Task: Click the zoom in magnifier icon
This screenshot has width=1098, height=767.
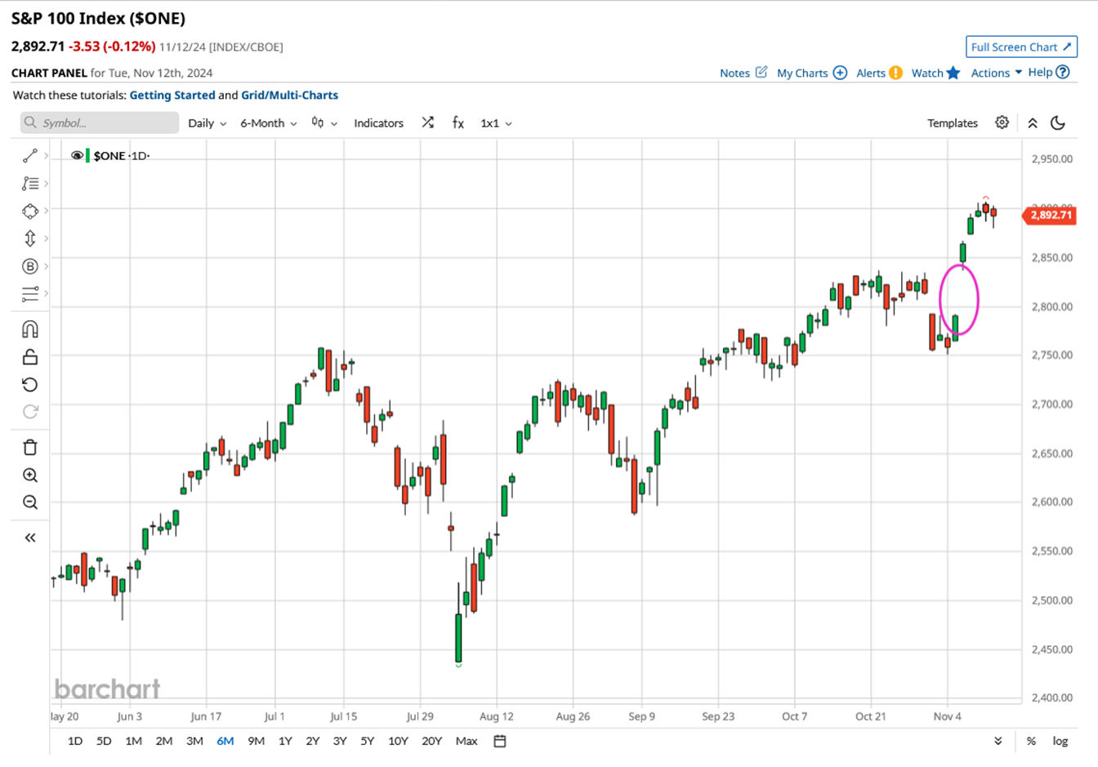Action: click(x=30, y=475)
